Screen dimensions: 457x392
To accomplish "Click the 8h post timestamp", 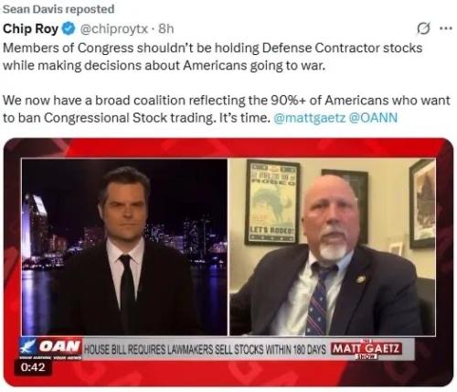I will click(166, 28).
